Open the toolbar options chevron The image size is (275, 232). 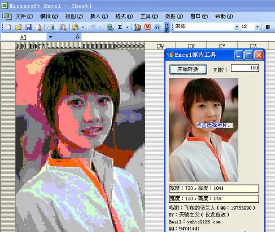(167, 27)
